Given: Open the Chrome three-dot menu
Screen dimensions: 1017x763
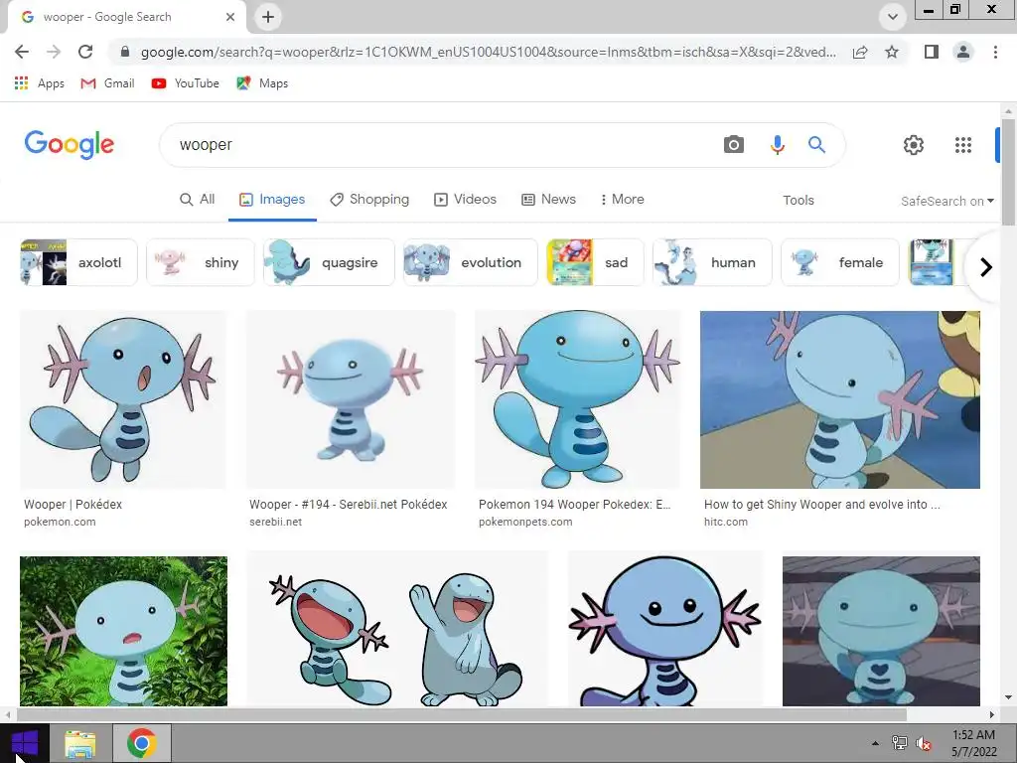Looking at the screenshot, I should coord(995,52).
